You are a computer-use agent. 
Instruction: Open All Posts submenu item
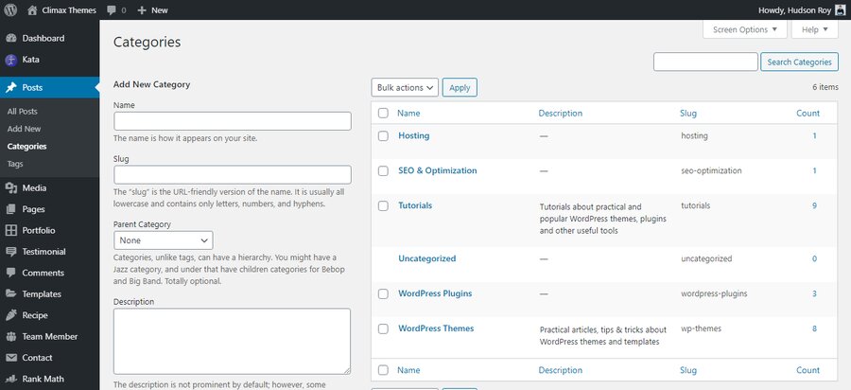(23, 112)
